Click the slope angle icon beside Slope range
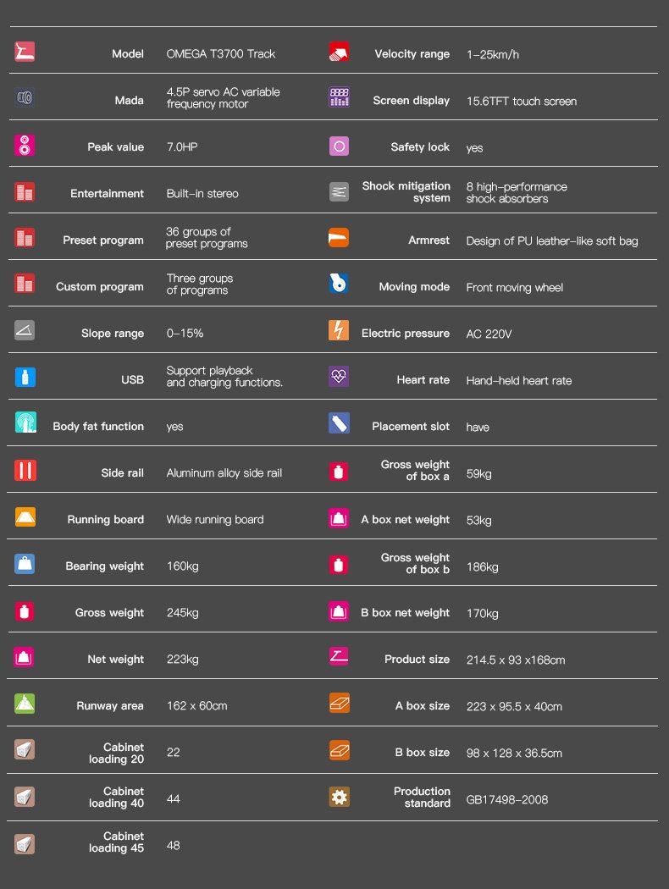This screenshot has height=889, width=669. [25, 331]
